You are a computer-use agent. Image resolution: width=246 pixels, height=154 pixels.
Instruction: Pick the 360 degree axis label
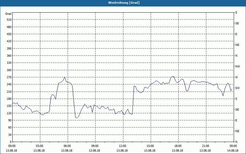click(9, 56)
